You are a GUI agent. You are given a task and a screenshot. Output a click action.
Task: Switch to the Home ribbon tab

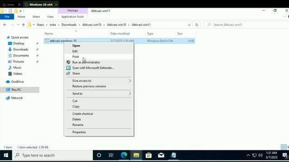pos(21,17)
